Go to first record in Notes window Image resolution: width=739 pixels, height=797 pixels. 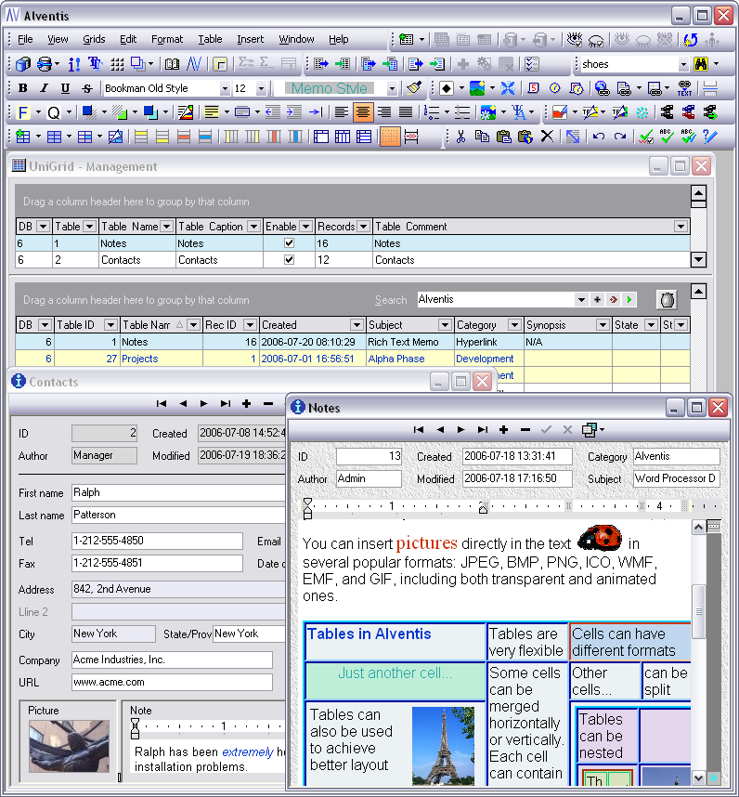pos(419,430)
